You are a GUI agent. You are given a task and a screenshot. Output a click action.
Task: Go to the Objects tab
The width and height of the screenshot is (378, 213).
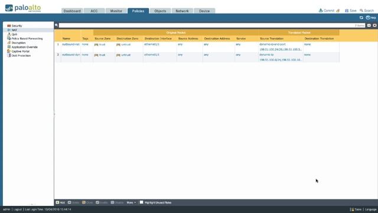160,11
